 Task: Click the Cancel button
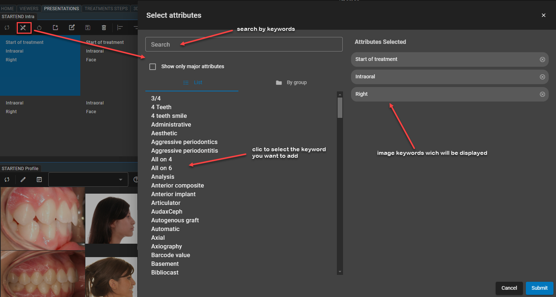pos(509,288)
